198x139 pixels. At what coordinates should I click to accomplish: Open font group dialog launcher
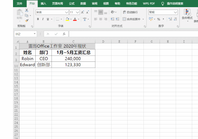click(90, 26)
